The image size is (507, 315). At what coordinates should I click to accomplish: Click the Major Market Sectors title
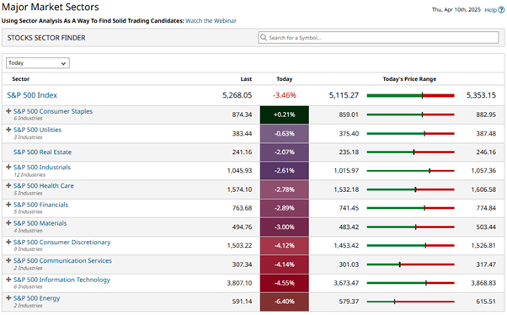51,7
